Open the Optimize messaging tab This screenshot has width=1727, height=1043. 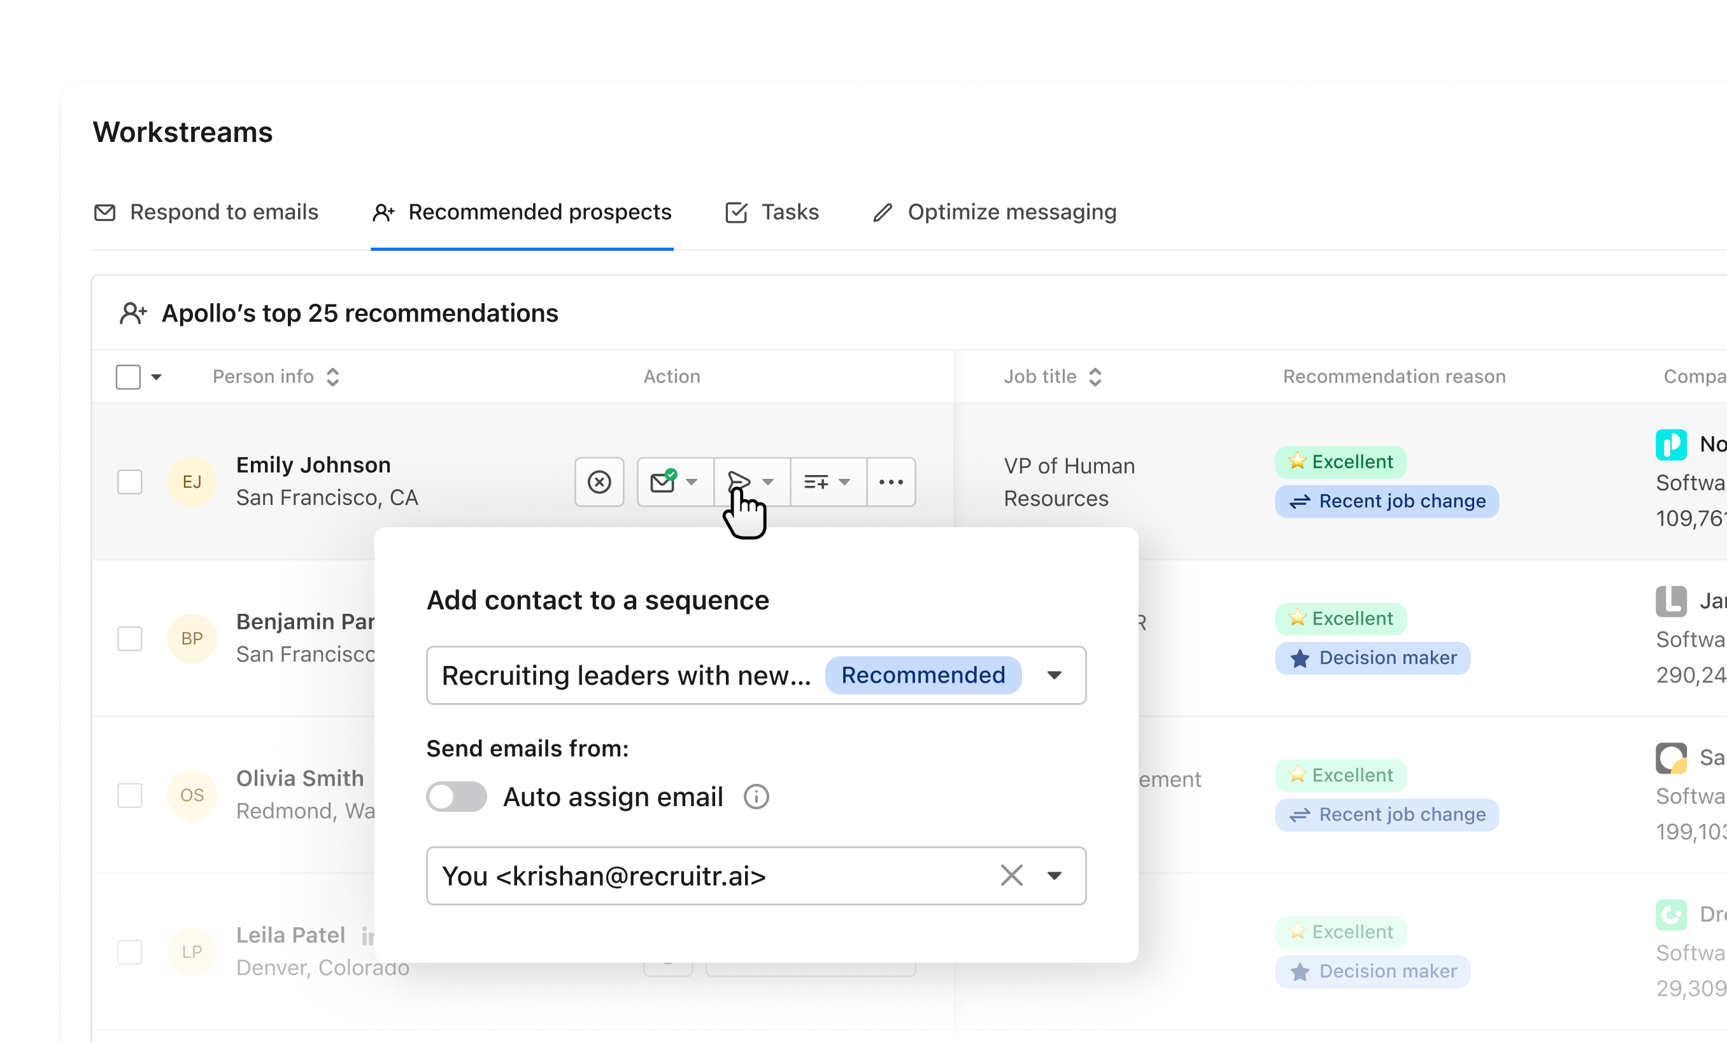pyautogui.click(x=995, y=211)
